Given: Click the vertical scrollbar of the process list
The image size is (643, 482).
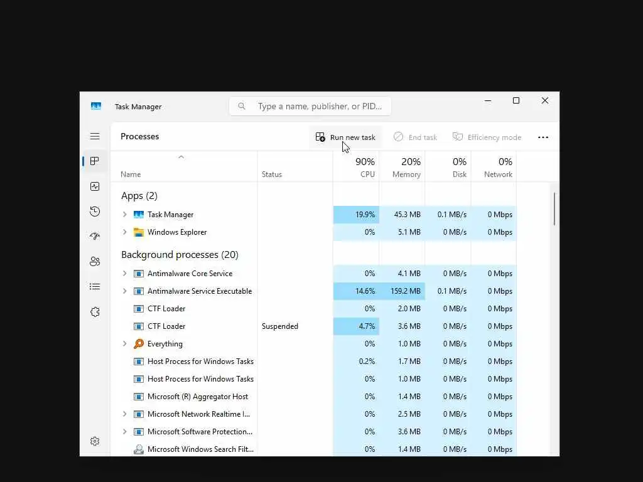Looking at the screenshot, I should (554, 208).
